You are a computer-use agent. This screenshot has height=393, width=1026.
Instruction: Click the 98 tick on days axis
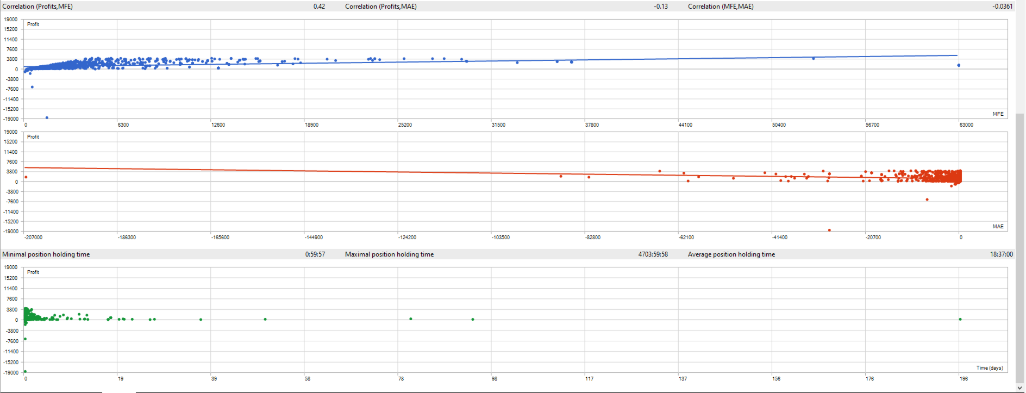click(x=495, y=379)
